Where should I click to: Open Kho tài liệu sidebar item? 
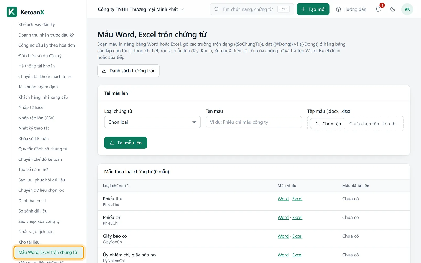[x=29, y=242]
